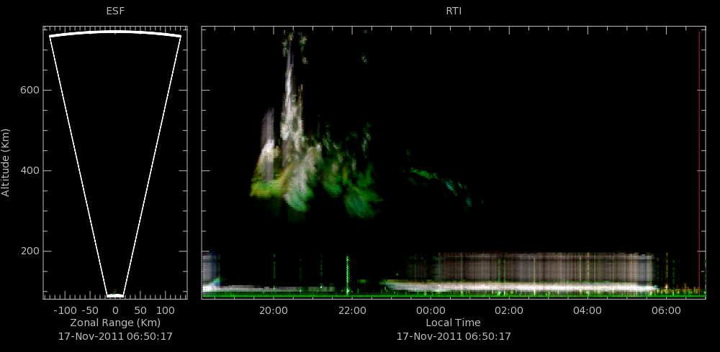Click the 0 zonal range tick label
The height and width of the screenshot is (352, 720).
[x=115, y=310]
